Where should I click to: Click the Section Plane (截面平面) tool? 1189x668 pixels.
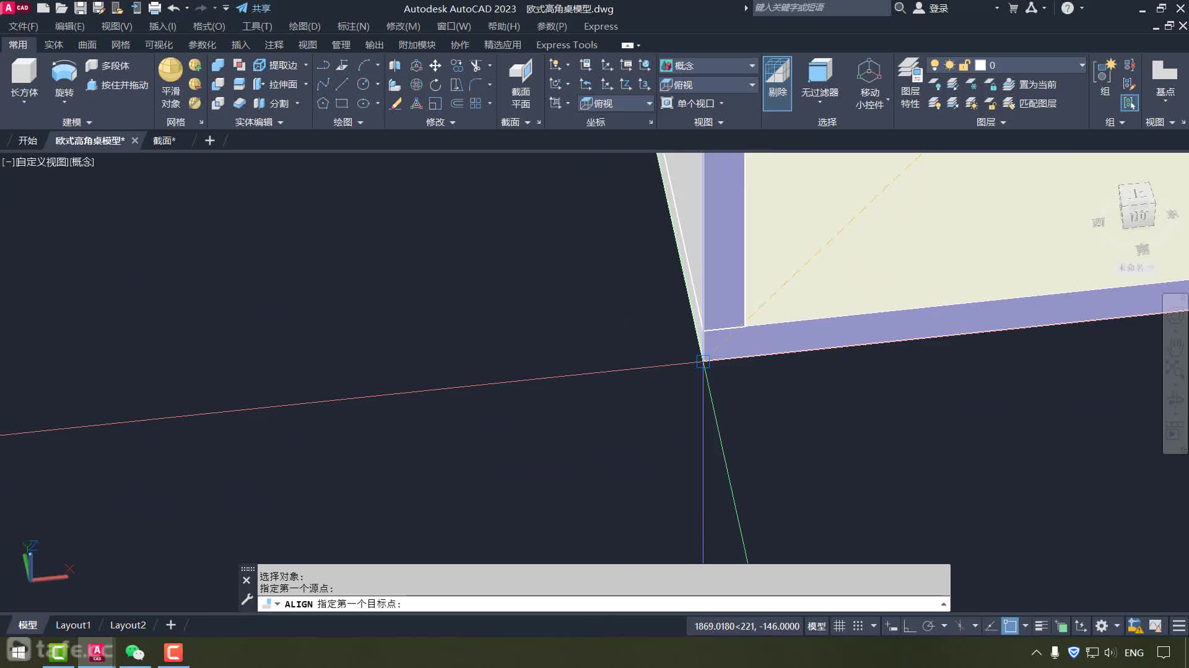520,83
